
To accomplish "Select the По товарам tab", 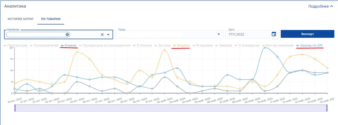I will [x=51, y=19].
